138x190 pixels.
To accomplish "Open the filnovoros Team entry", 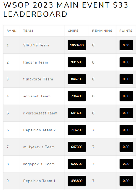I will (38, 79).
